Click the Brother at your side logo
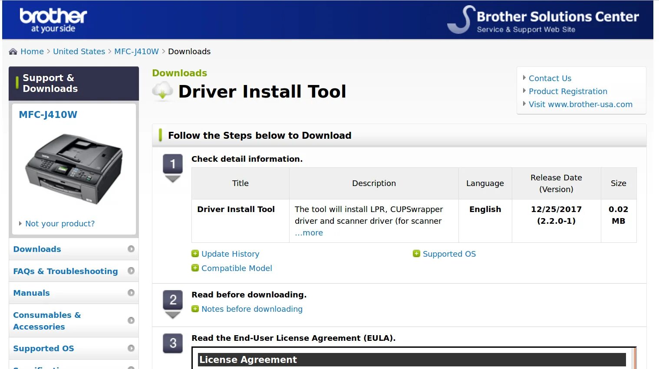Viewport: 659px width, 369px height. (x=53, y=20)
